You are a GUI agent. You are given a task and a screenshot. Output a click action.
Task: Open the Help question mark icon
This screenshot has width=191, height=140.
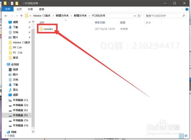pyautogui.click(x=187, y=9)
